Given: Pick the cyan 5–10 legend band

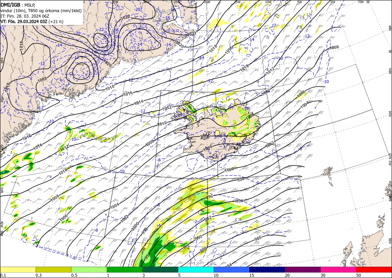Looking at the screenshot, I should click(196, 269).
